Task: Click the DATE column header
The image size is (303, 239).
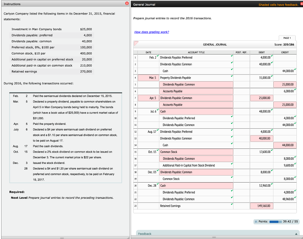Action: click(149, 52)
